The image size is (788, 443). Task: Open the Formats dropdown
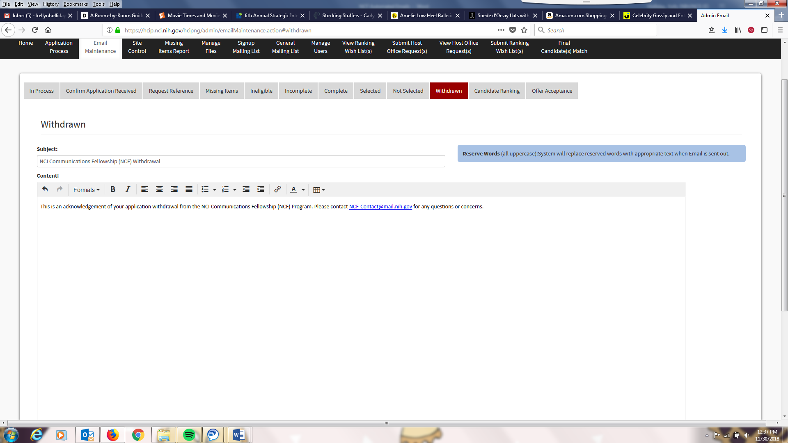pos(86,190)
